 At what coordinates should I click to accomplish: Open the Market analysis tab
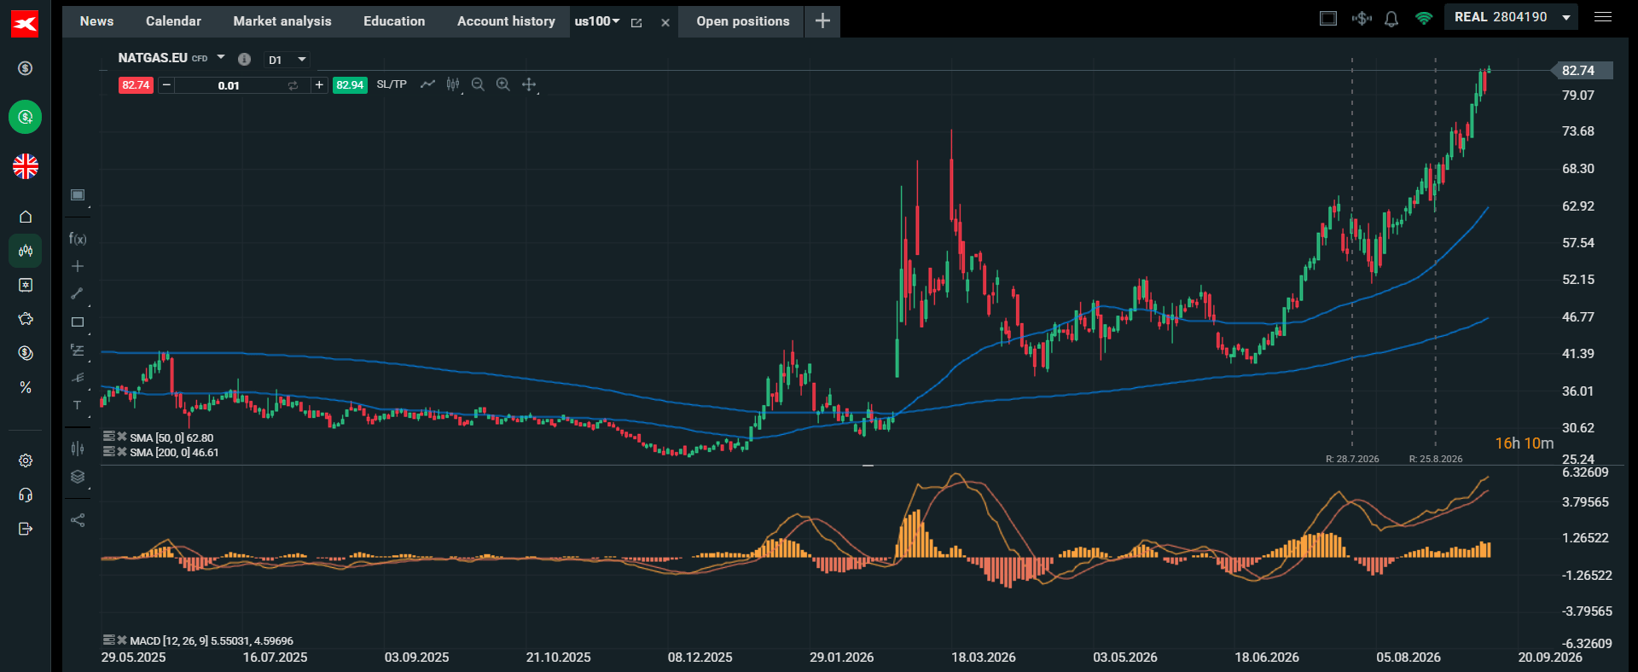coord(282,21)
